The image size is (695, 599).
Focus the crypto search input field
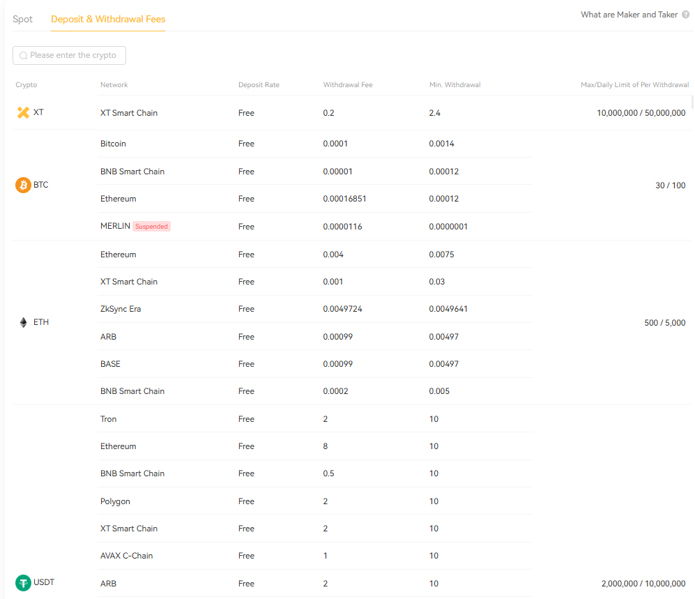tap(69, 55)
